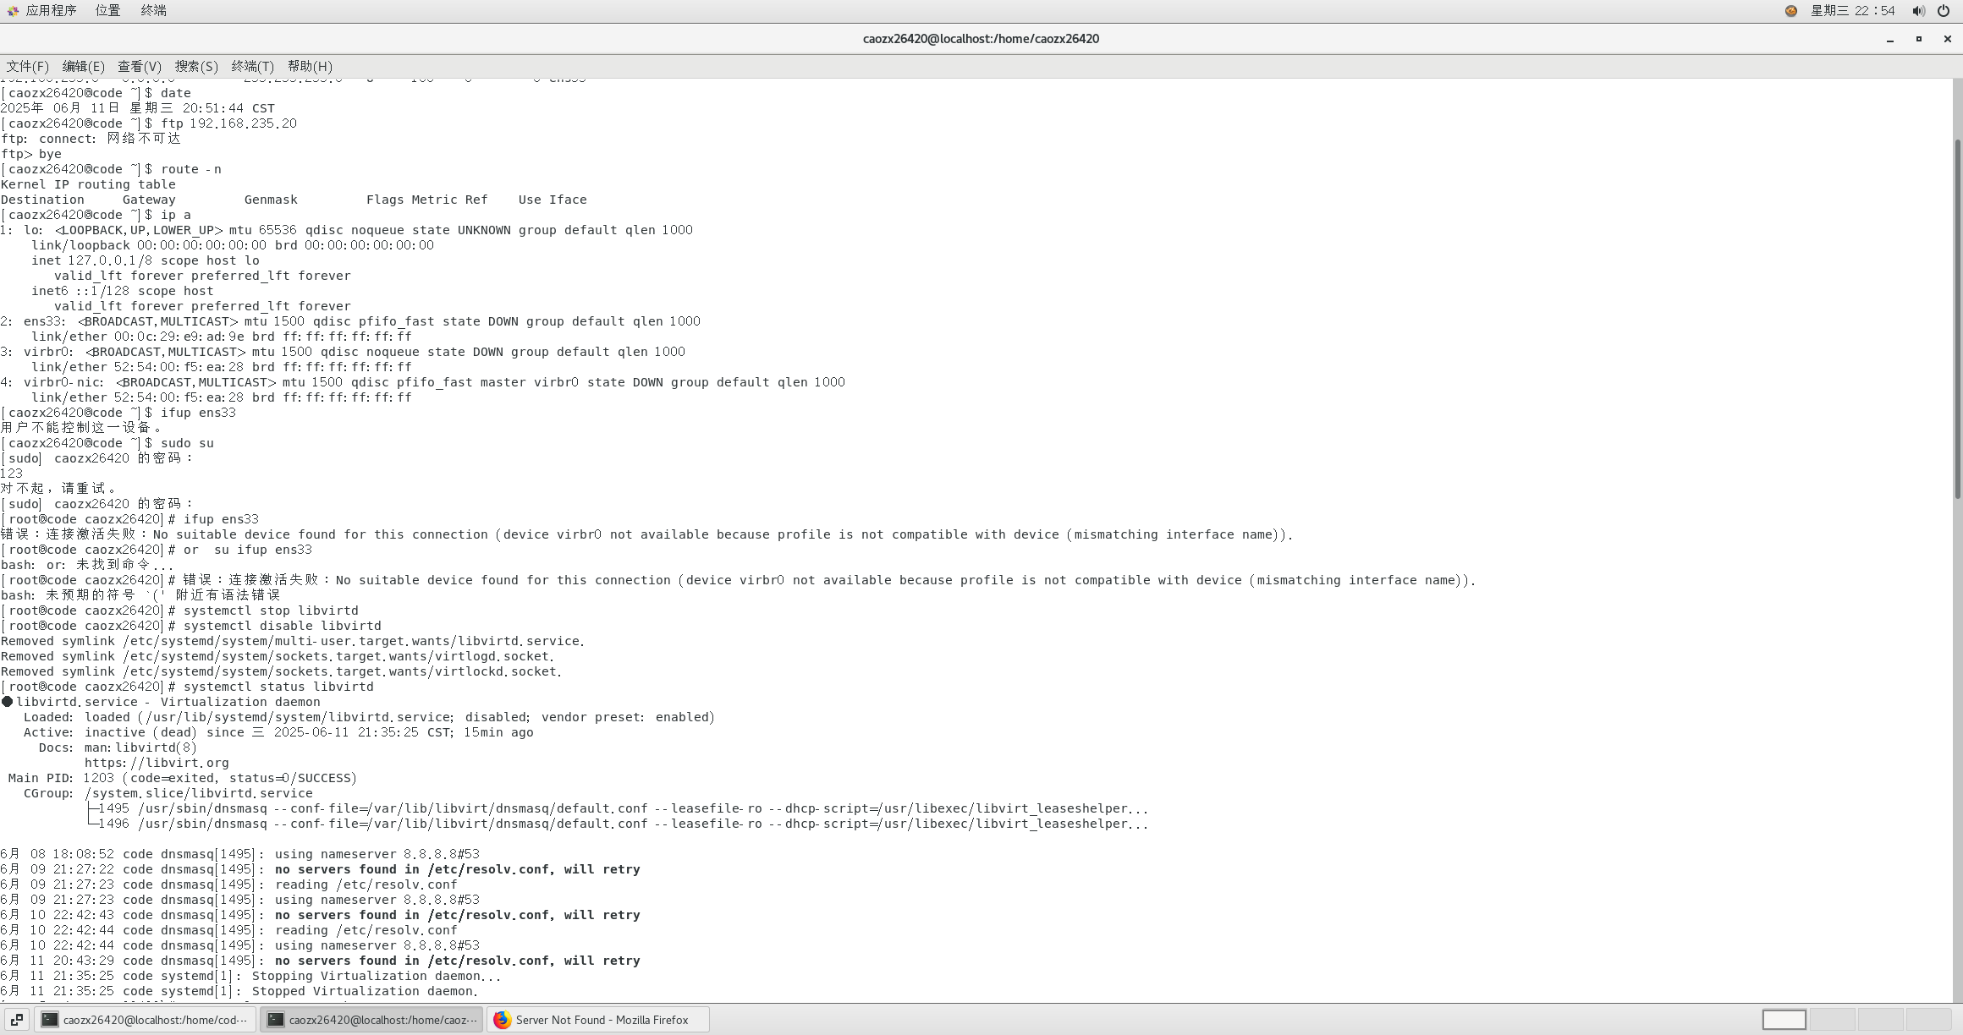Switch to the first terminal window /home/cod

point(145,1020)
